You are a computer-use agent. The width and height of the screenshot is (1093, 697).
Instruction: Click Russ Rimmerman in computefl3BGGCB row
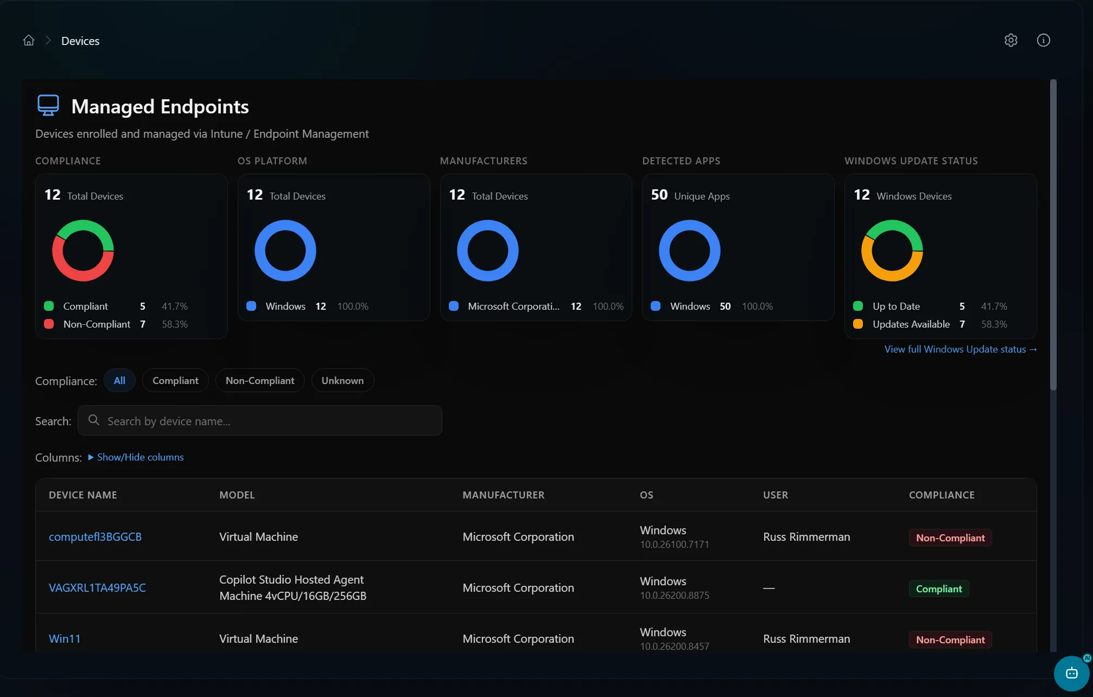tap(806, 536)
